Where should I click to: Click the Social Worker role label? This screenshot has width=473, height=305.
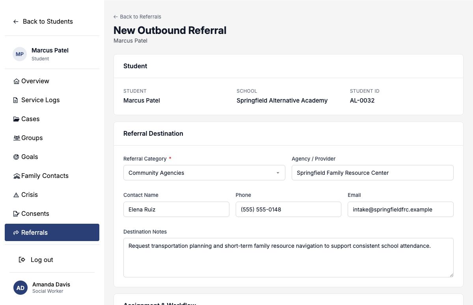pyautogui.click(x=48, y=291)
